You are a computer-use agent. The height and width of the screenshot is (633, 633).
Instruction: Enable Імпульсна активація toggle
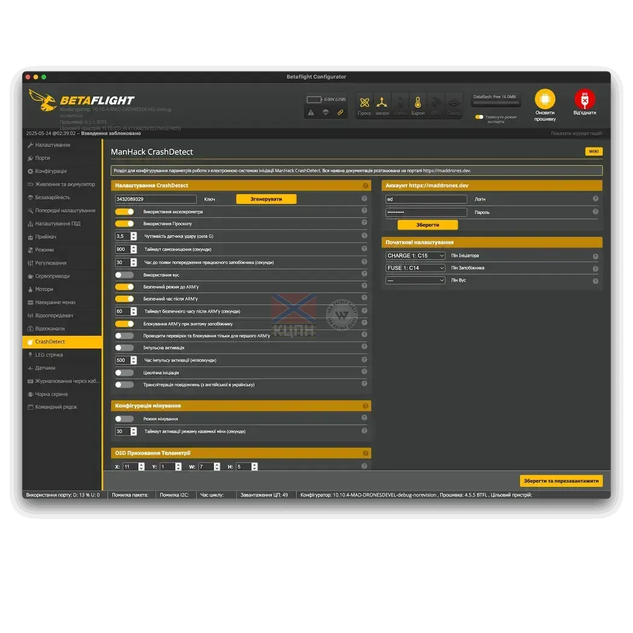[x=124, y=348]
